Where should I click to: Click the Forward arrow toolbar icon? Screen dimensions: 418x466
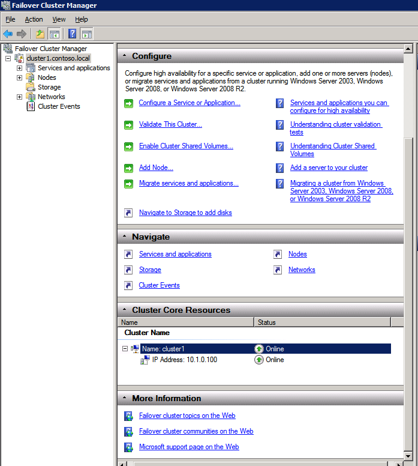coord(22,34)
